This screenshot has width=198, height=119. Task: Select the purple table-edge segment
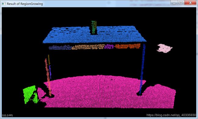(x=109, y=46)
